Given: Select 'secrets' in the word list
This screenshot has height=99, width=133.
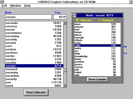Looking at the screenshot, I should pyautogui.click(x=34, y=43).
